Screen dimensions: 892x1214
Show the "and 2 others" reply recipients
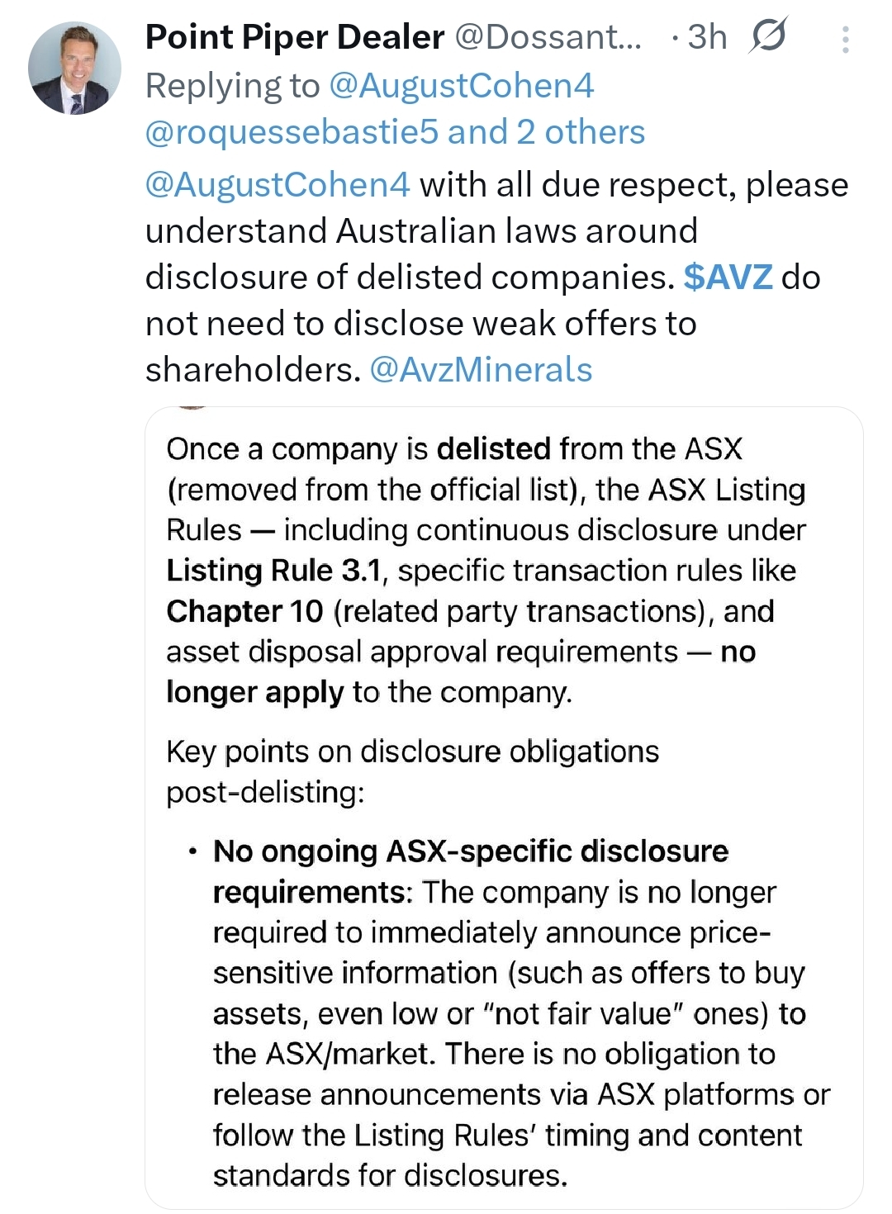547,132
